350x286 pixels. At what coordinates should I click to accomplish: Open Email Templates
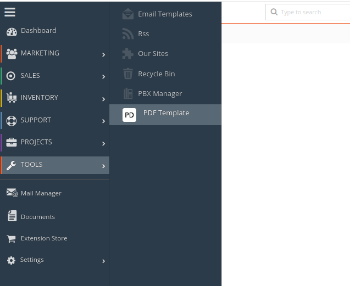pos(165,14)
